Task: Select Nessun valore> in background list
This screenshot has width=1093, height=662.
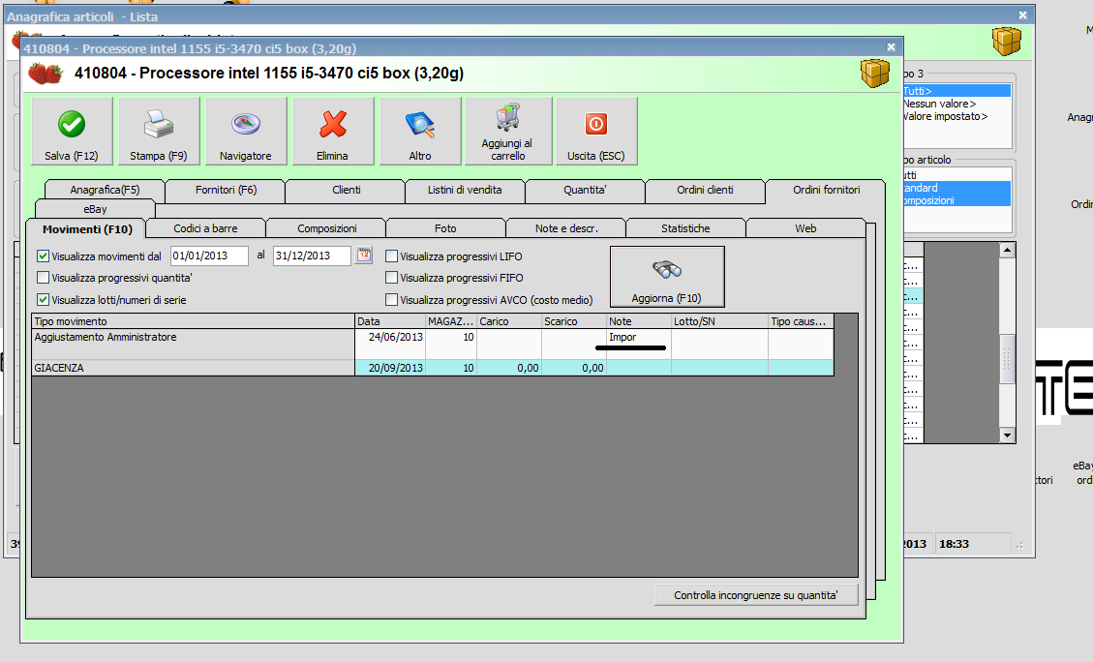Action: (x=956, y=104)
